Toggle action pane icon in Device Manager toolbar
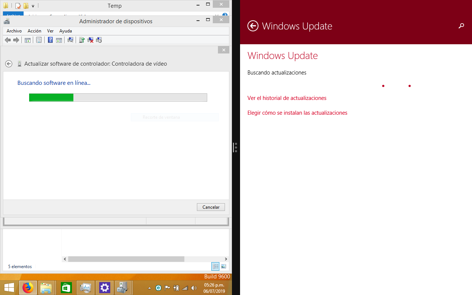The width and height of the screenshot is (472, 295). pyautogui.click(x=59, y=40)
